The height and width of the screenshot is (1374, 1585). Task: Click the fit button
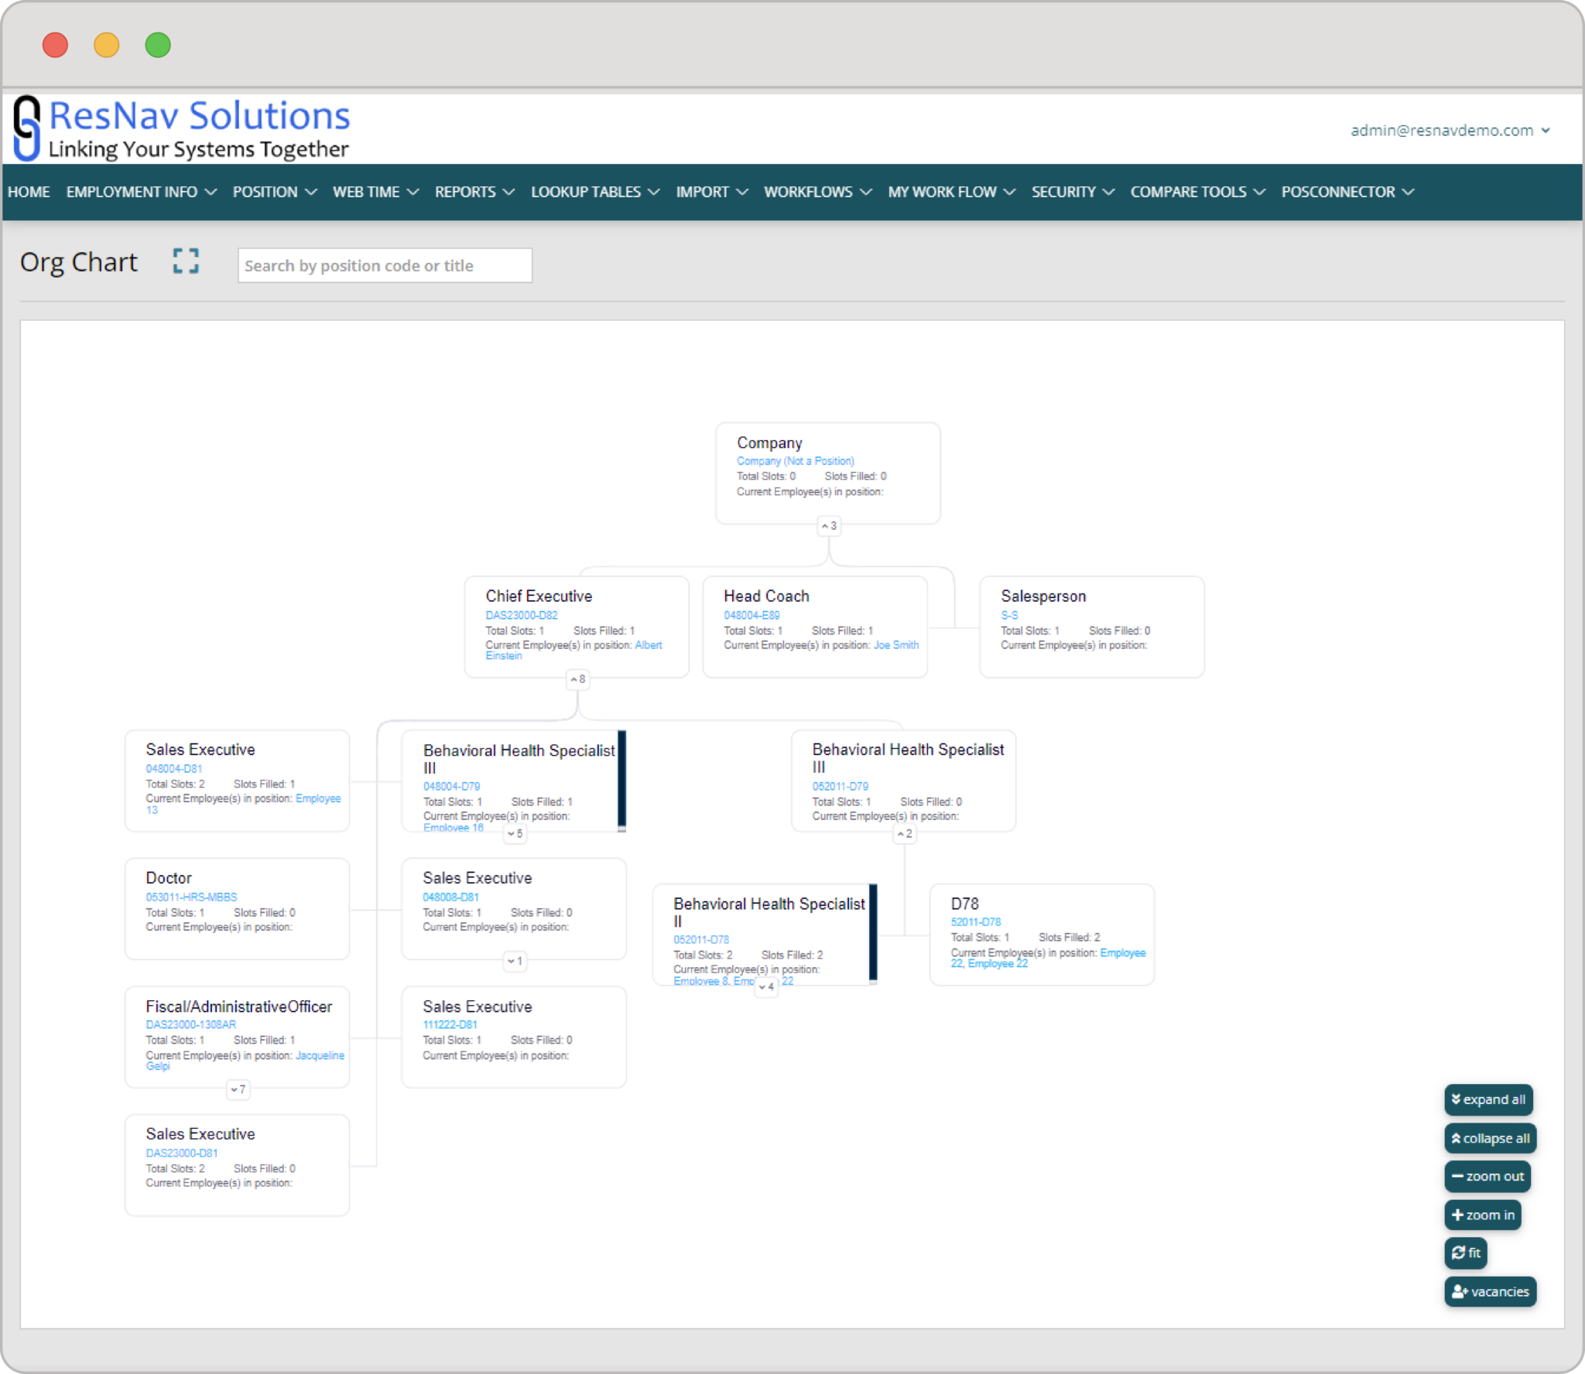tap(1466, 1253)
